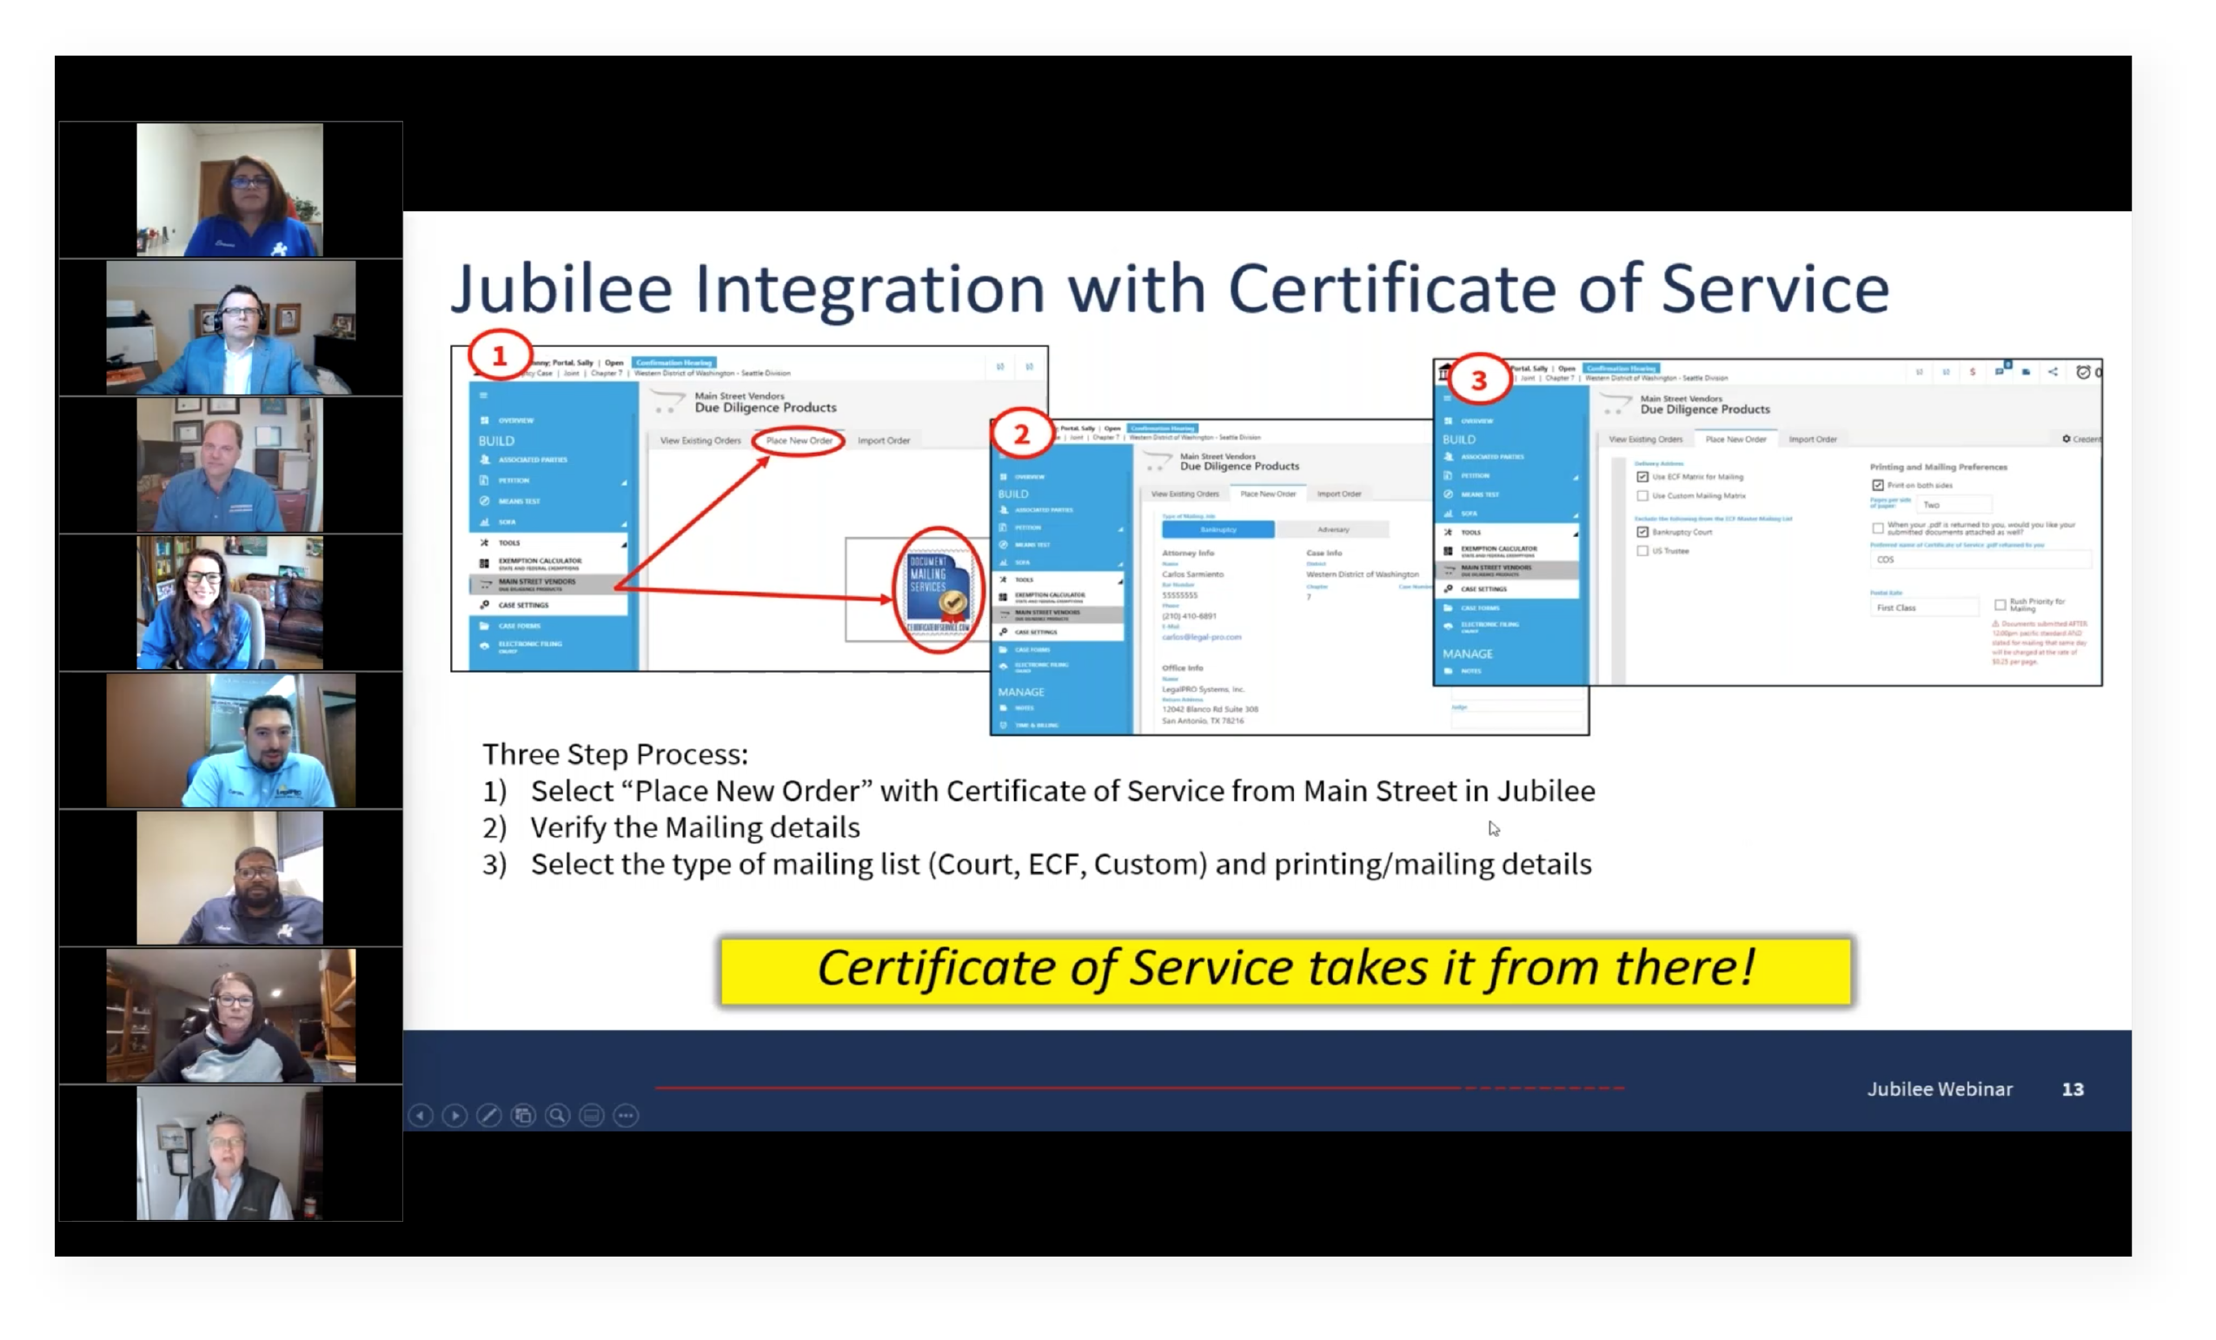Click Place New Order tab in step 1 screenshot

click(799, 441)
